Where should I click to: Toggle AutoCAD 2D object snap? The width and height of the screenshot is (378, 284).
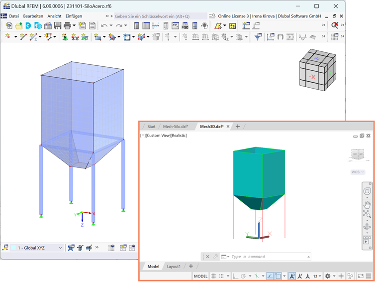[278, 276]
